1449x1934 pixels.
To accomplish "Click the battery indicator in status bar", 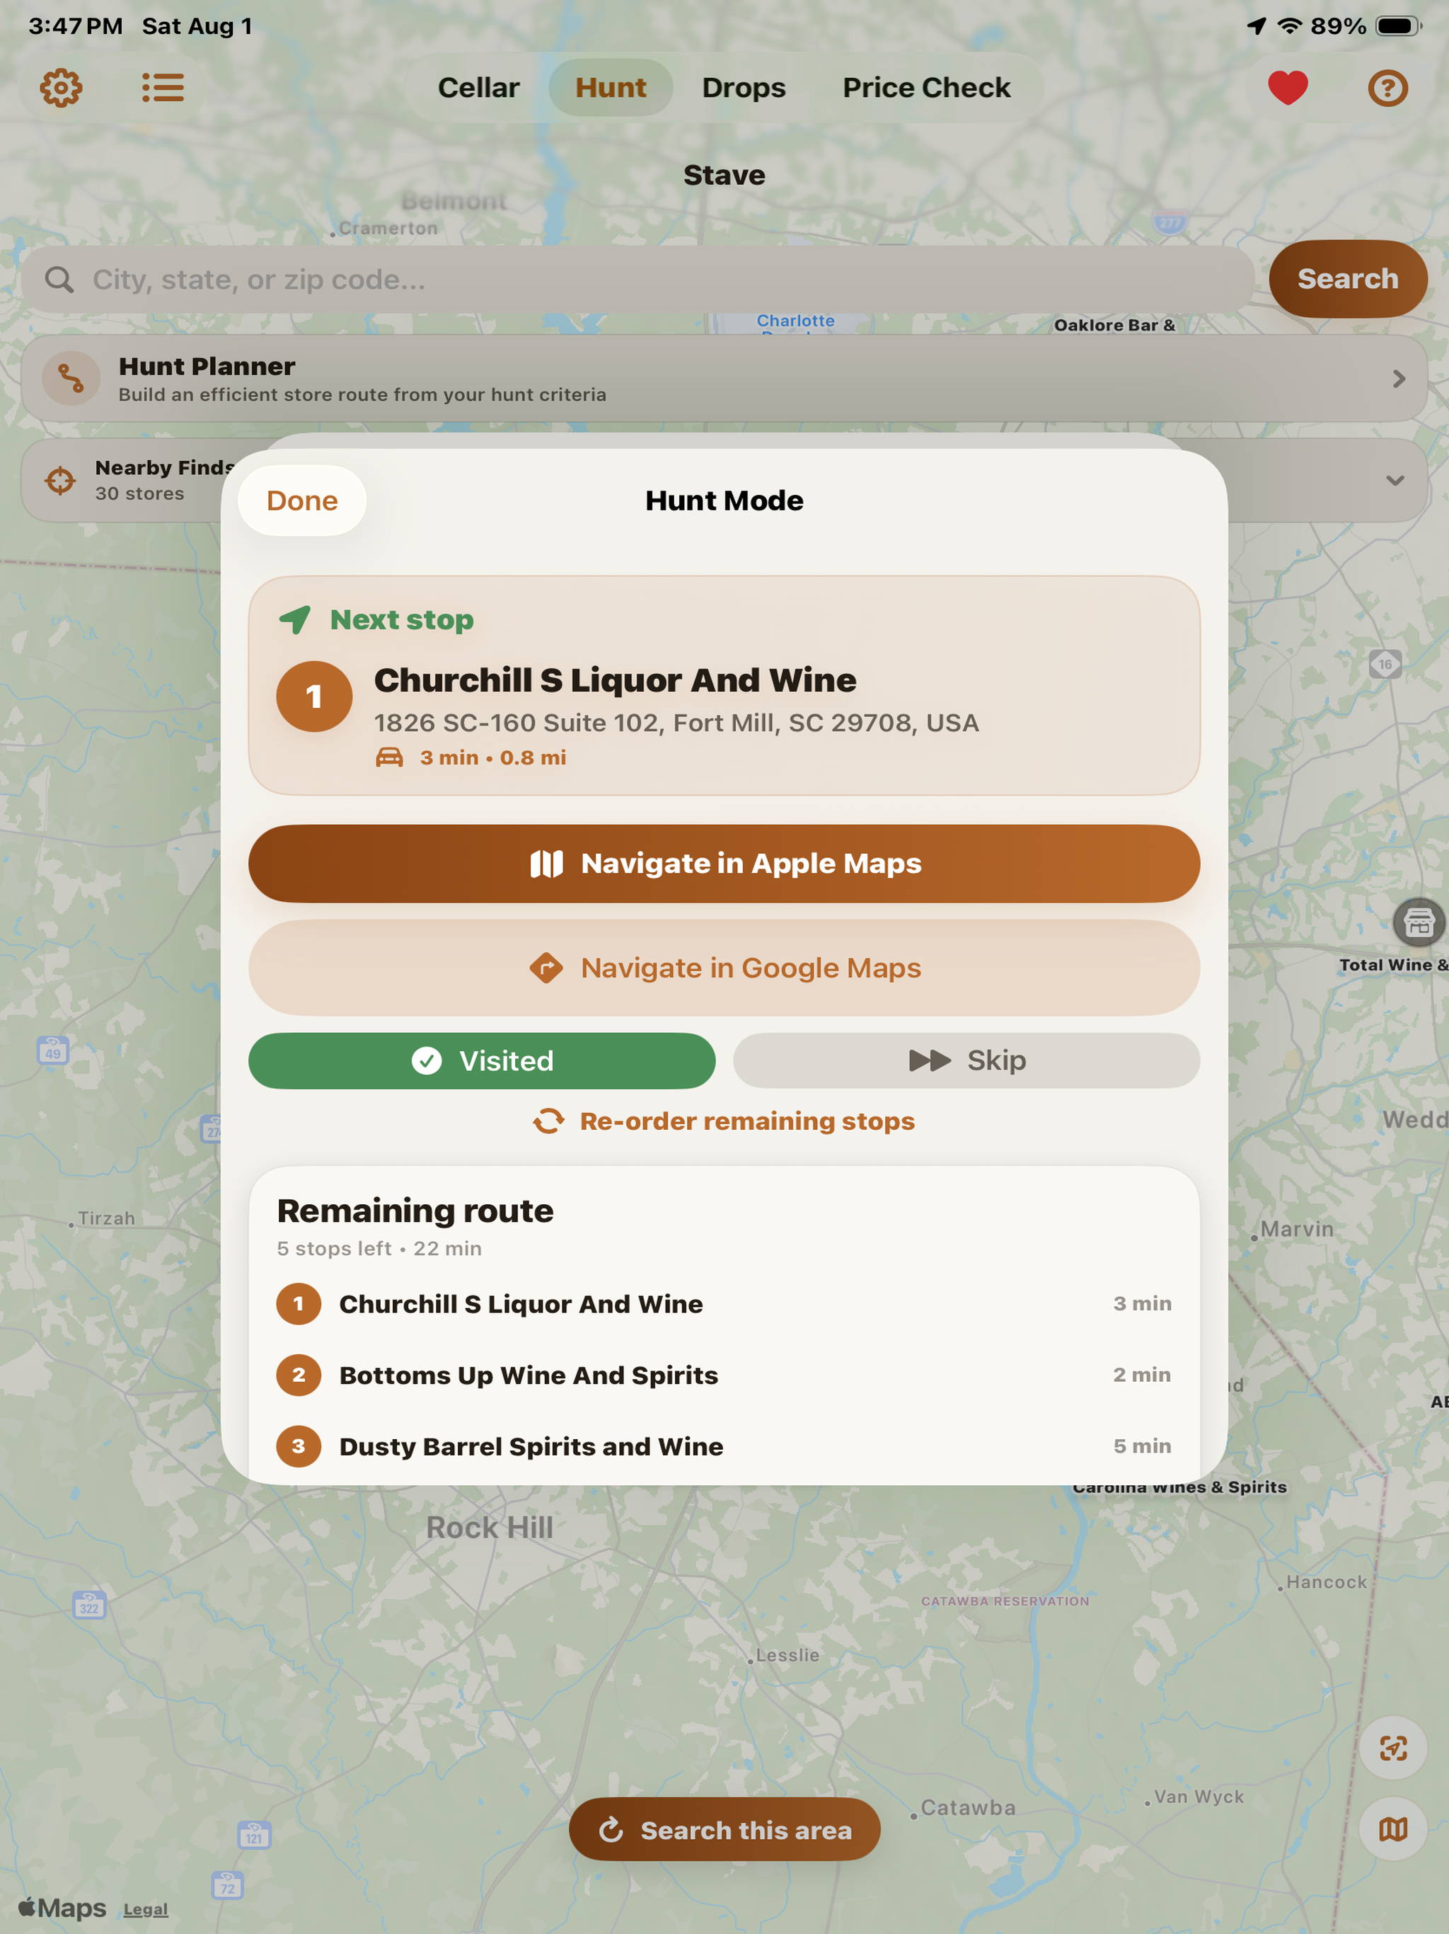I will (1398, 26).
